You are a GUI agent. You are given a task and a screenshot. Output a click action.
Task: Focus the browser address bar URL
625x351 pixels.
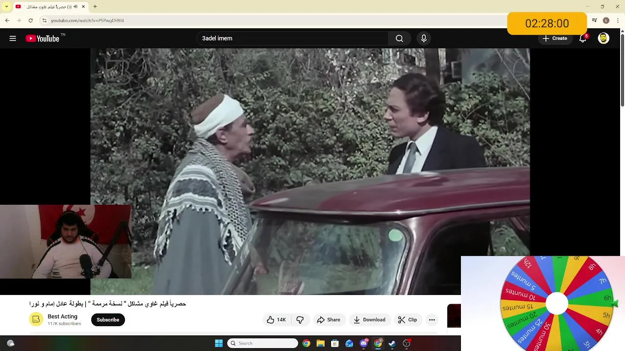tap(87, 20)
